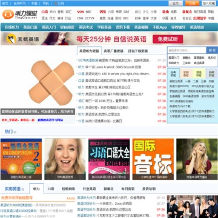This screenshot has height=218, width=218.
Task: Click the RSS 订阅 feed icon
Action: coord(56,3)
